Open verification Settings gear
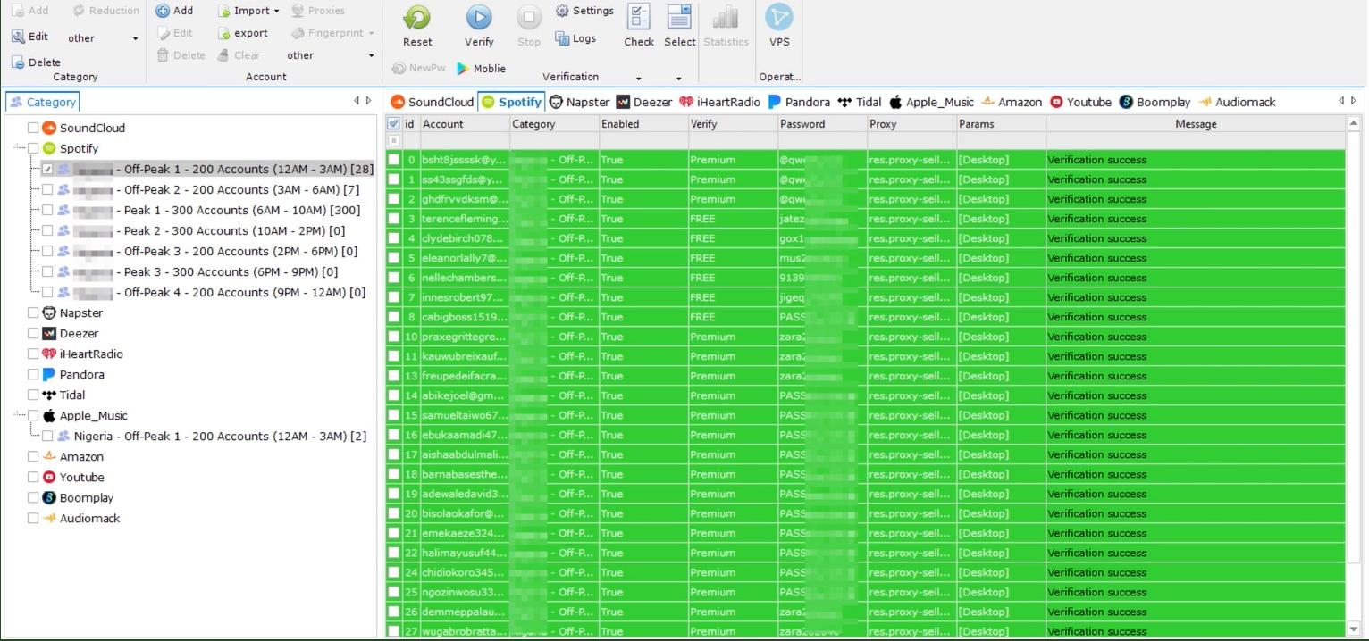Image resolution: width=1369 pixels, height=641 pixels. point(563,11)
